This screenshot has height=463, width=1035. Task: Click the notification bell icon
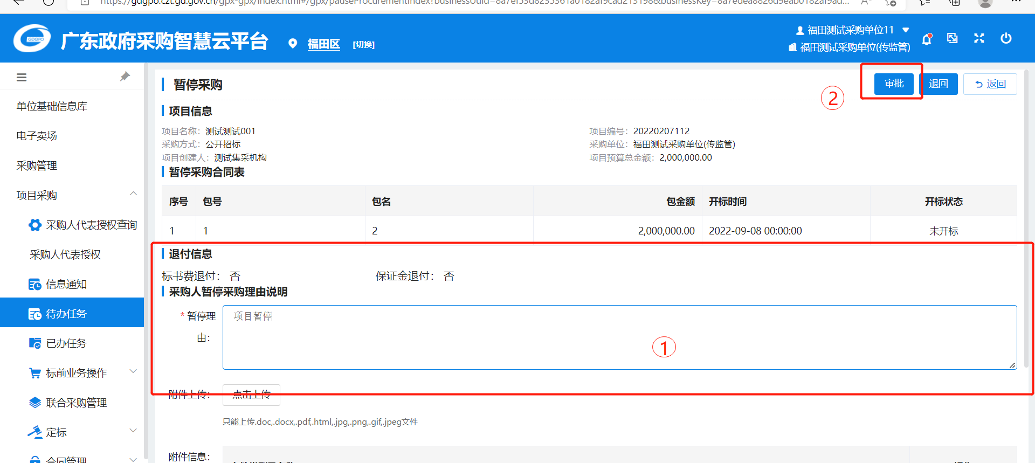927,39
